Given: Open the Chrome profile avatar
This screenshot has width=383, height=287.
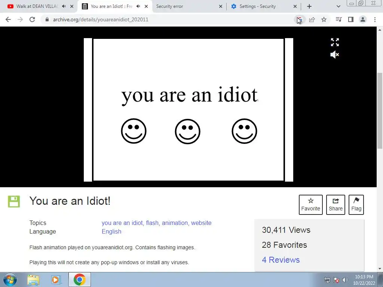Looking at the screenshot, I should tap(363, 19).
